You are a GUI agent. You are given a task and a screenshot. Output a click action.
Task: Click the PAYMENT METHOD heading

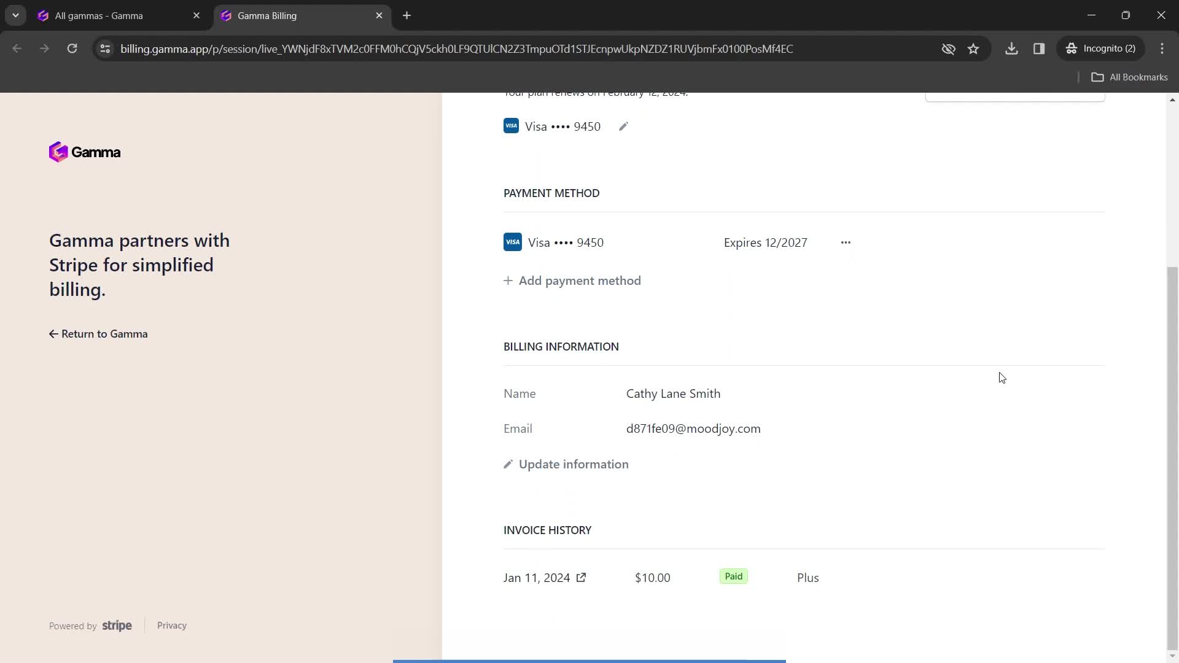pos(551,193)
